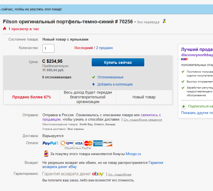The image size is (213, 191).
Task: Click '1 просмотр в час' text
Action: coord(24,29)
